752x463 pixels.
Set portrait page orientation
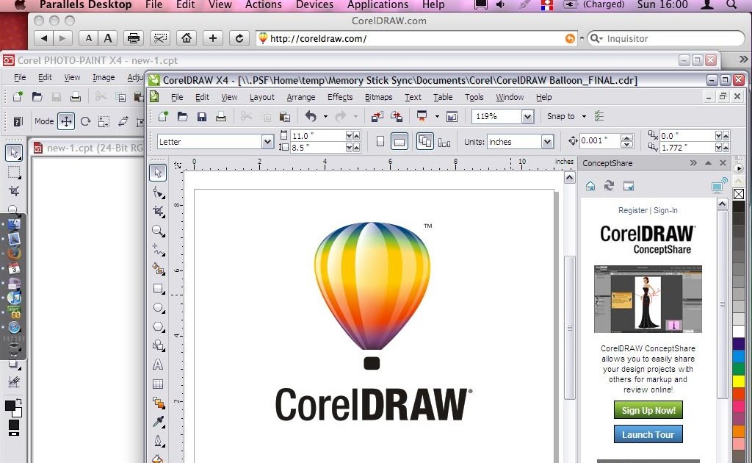click(x=380, y=142)
